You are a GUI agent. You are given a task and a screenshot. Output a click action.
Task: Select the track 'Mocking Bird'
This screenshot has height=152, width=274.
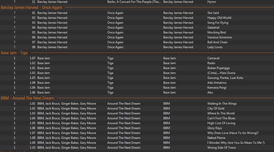(x=216, y=32)
